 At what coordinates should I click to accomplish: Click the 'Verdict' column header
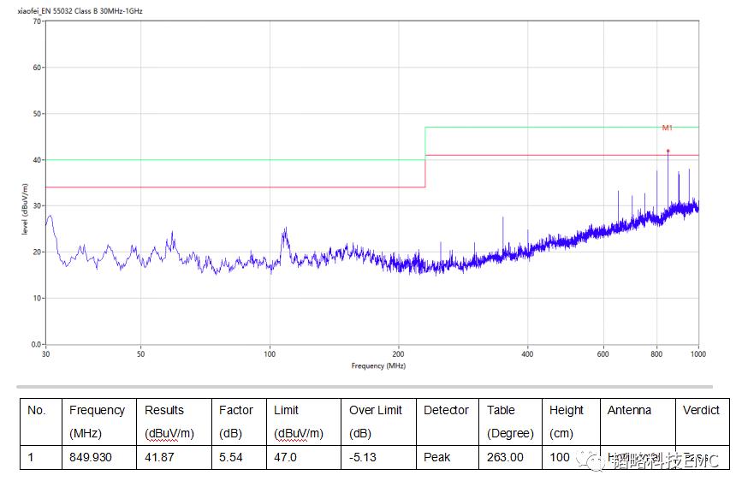coord(703,422)
